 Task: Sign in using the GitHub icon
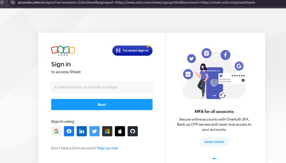[x=132, y=131]
